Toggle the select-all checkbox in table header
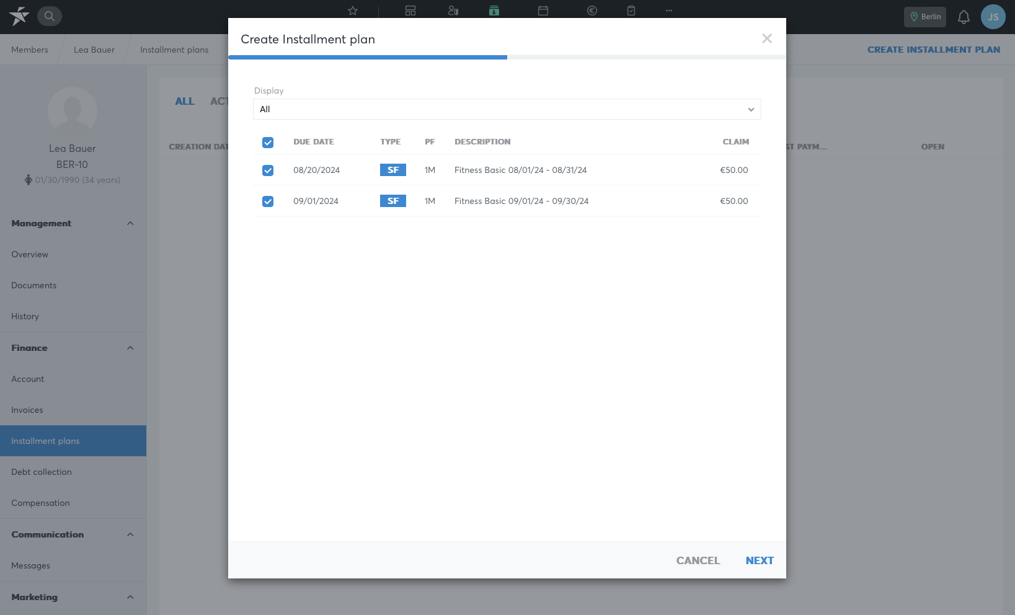 268,143
